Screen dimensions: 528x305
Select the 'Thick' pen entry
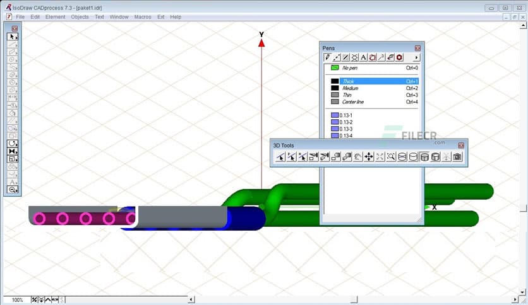[374, 81]
